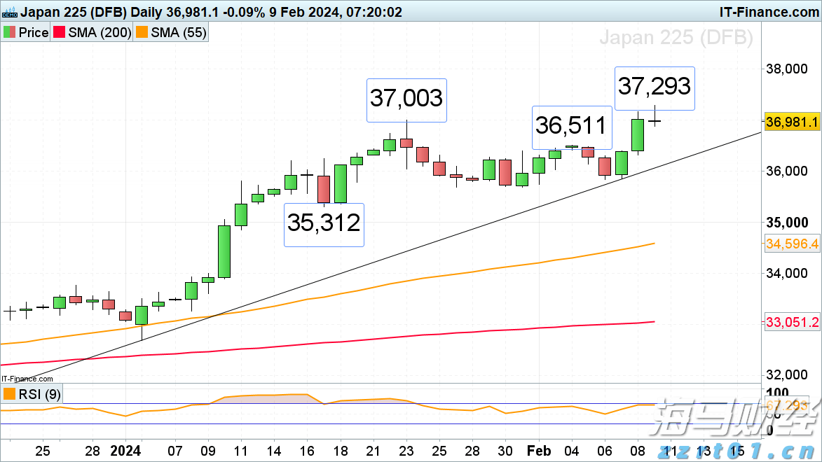Click the red SMA (200) legend swatch
822x462 pixels.
[x=60, y=32]
